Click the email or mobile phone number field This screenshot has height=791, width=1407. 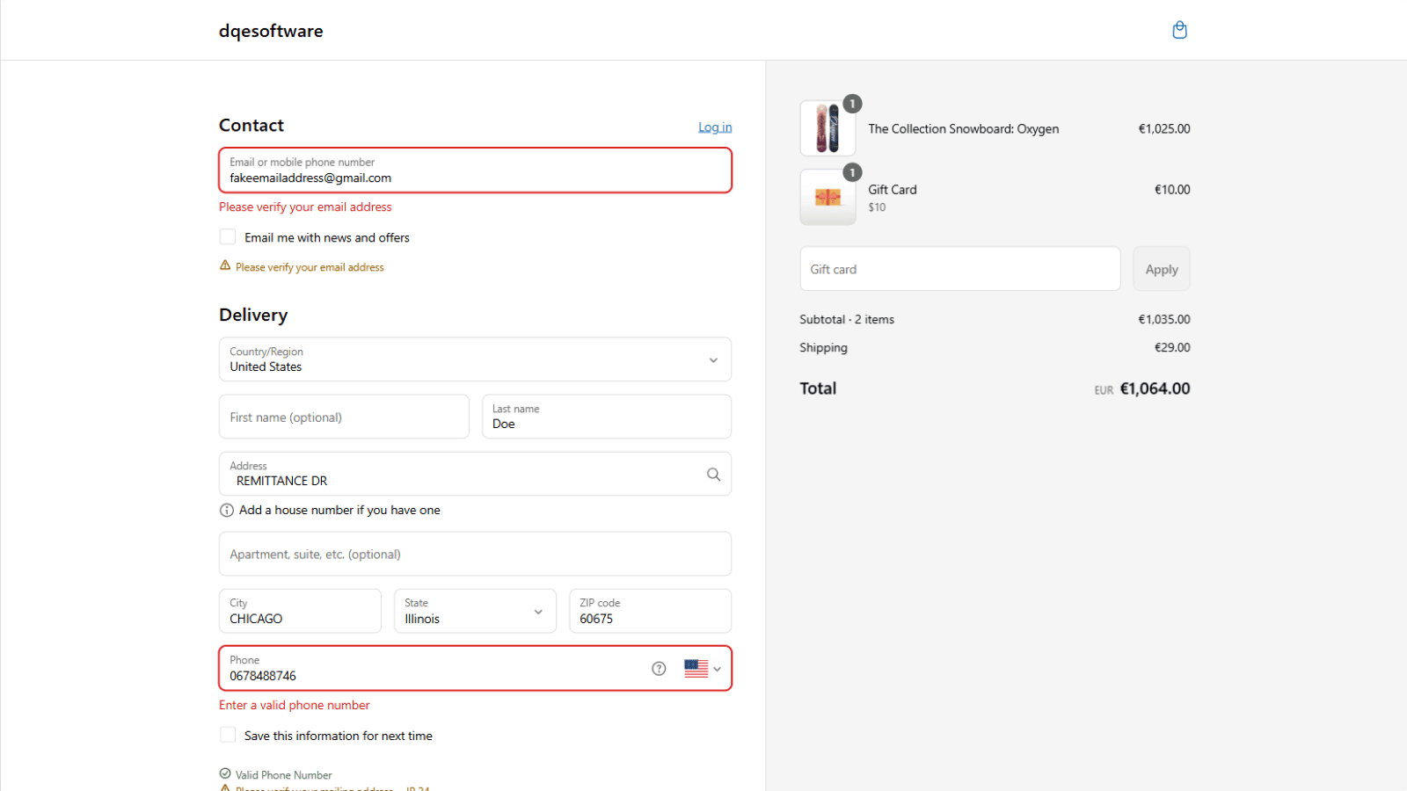tap(475, 171)
